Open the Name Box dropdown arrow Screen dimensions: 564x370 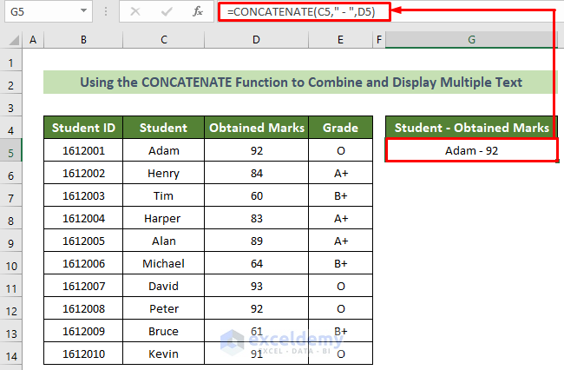(83, 11)
